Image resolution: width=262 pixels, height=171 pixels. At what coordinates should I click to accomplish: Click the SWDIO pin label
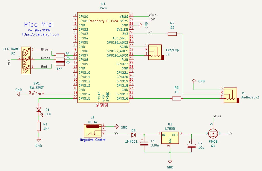(108, 97)
